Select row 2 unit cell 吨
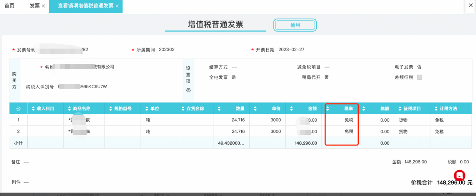 coord(148,131)
